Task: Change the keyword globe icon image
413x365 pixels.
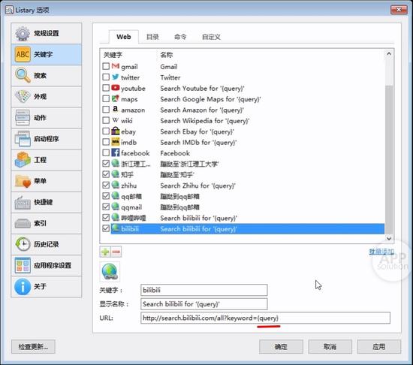Action: tap(110, 272)
